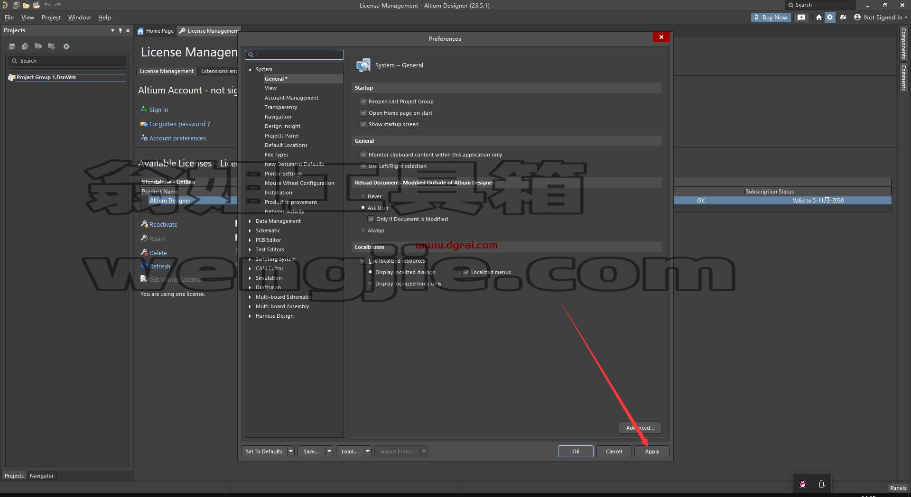Click the feedback speech bubble icon
Screen dimensions: 911x497
pyautogui.click(x=801, y=18)
